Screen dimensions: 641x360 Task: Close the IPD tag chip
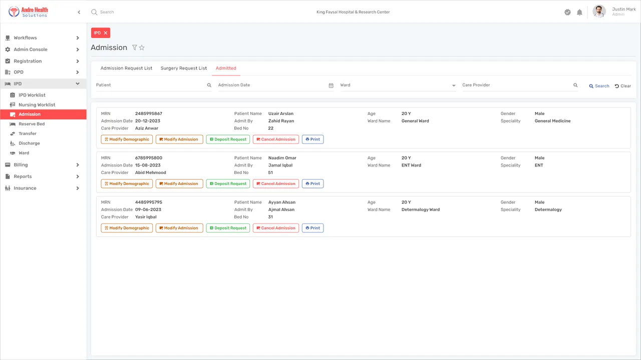(x=106, y=33)
